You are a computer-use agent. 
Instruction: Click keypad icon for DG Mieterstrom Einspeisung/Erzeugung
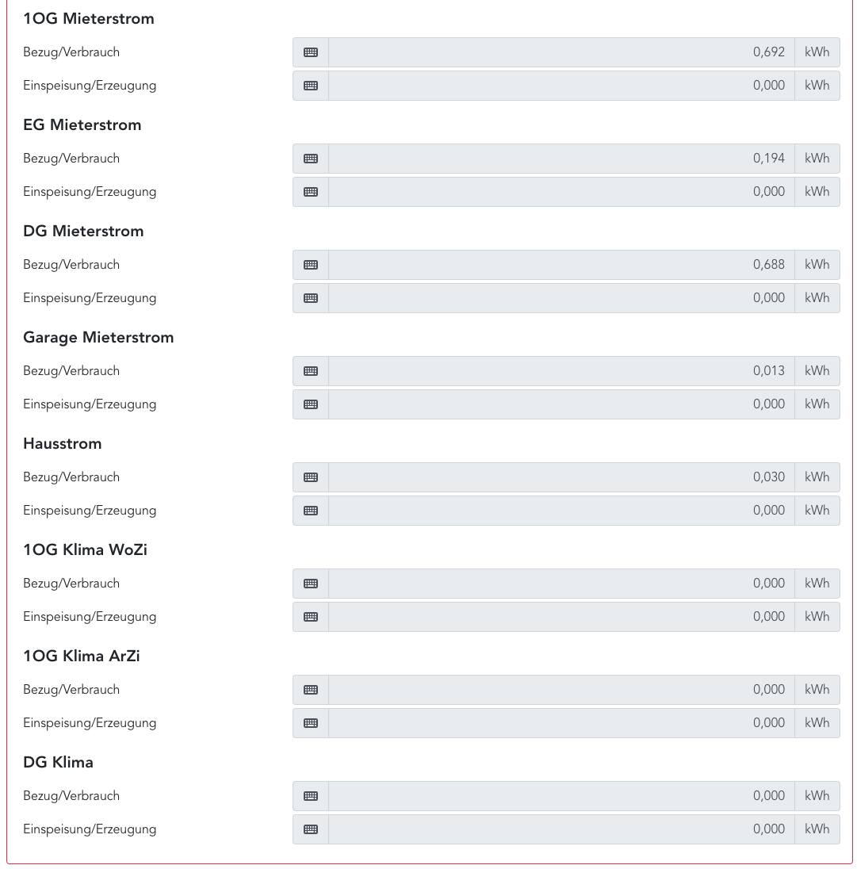pos(311,298)
